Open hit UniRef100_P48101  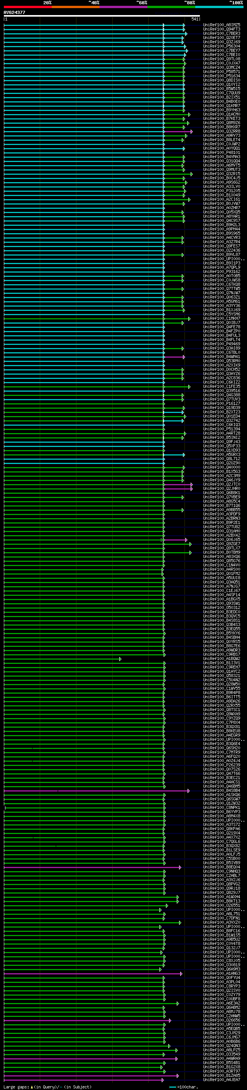(222, 153)
